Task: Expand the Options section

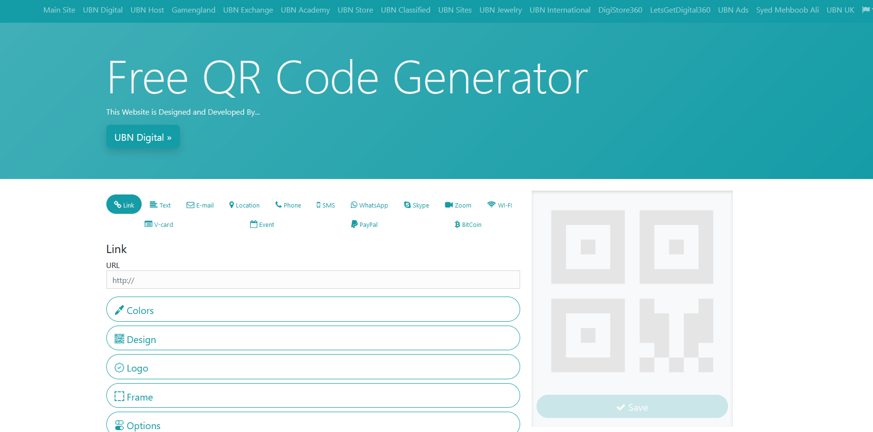Action: 313,422
